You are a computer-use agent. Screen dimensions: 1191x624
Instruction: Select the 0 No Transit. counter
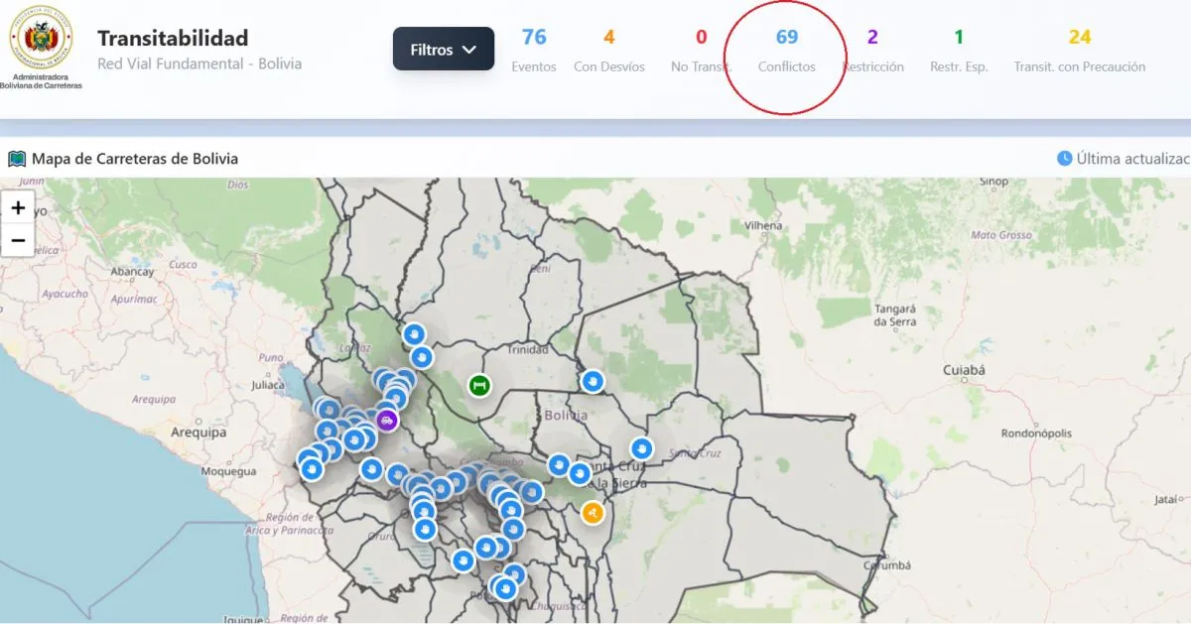pyautogui.click(x=701, y=50)
